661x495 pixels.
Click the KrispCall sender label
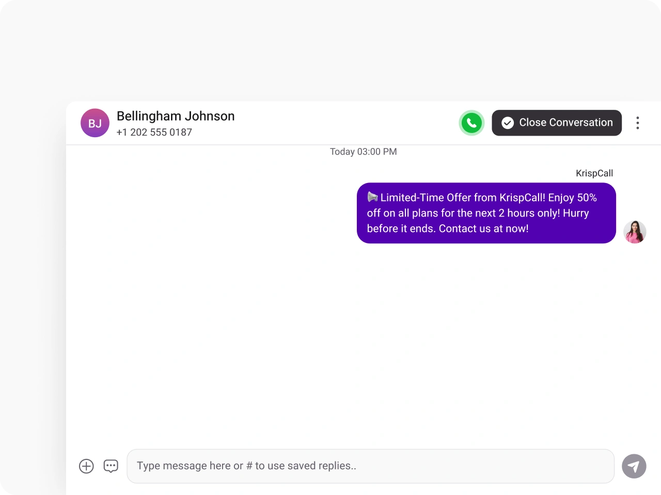(594, 173)
